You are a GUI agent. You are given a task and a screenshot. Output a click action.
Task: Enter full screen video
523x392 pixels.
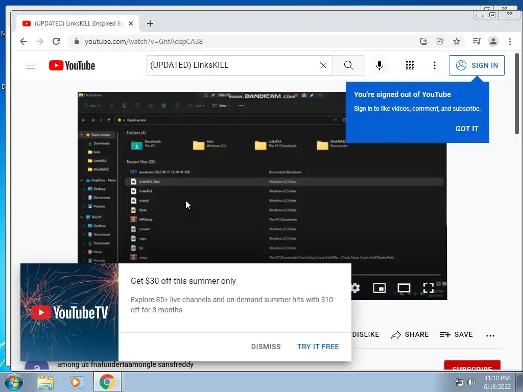[x=429, y=288]
